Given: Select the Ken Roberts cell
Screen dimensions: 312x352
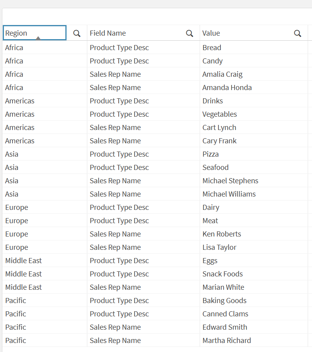Looking at the screenshot, I should tap(222, 234).
